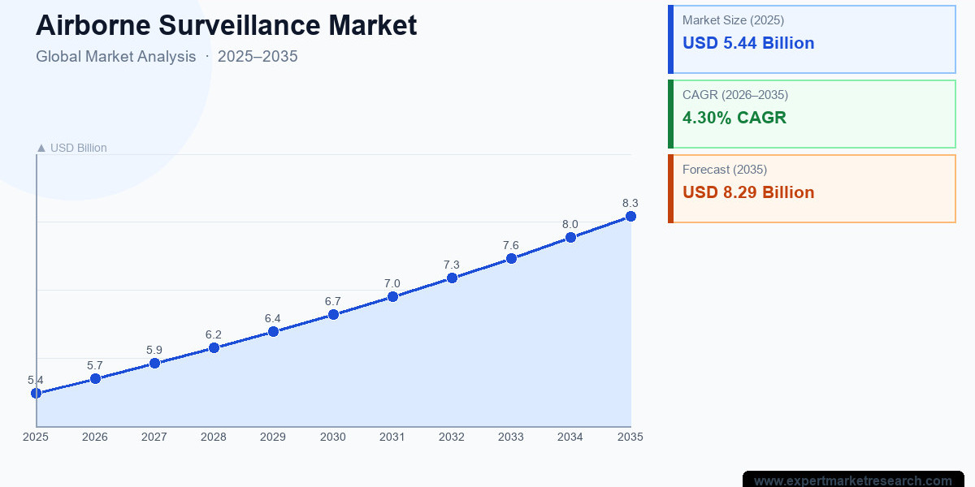The image size is (975, 487).
Task: Select the 7.0 value label
Action: click(392, 283)
